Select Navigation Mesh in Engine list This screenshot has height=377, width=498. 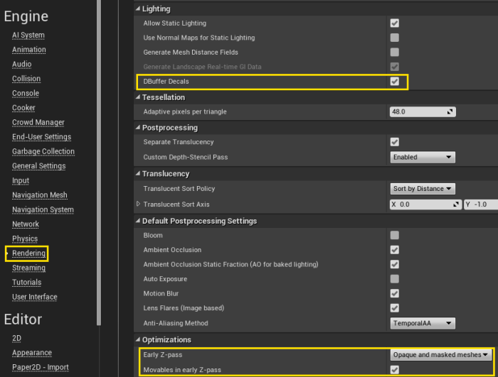tap(39, 195)
